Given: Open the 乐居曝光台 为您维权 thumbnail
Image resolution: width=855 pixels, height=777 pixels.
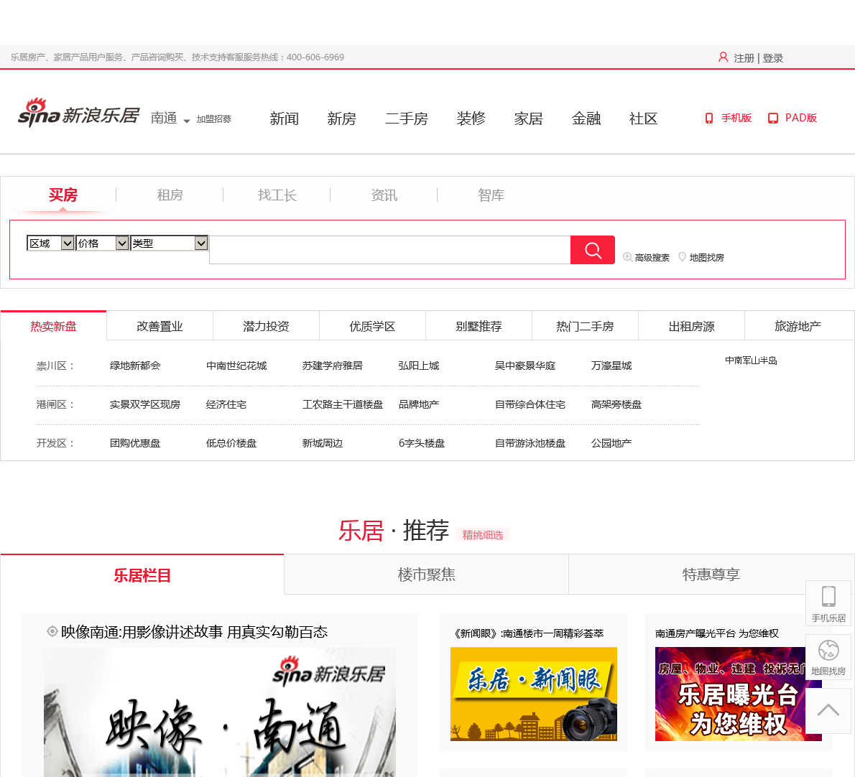Looking at the screenshot, I should coord(739,694).
